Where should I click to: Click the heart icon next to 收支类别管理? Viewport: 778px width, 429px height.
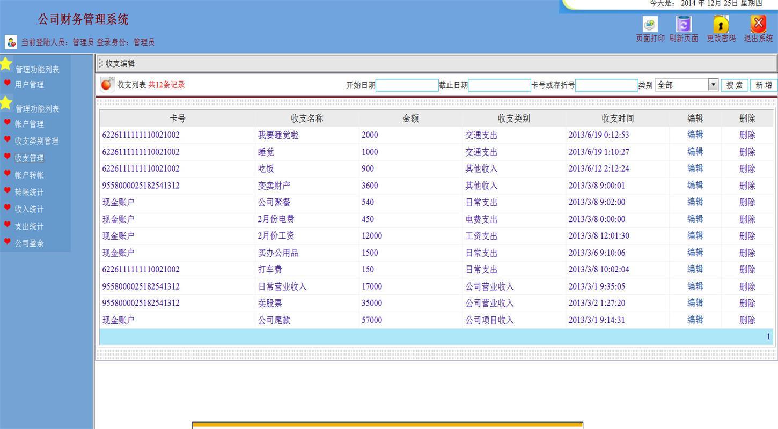(8, 139)
